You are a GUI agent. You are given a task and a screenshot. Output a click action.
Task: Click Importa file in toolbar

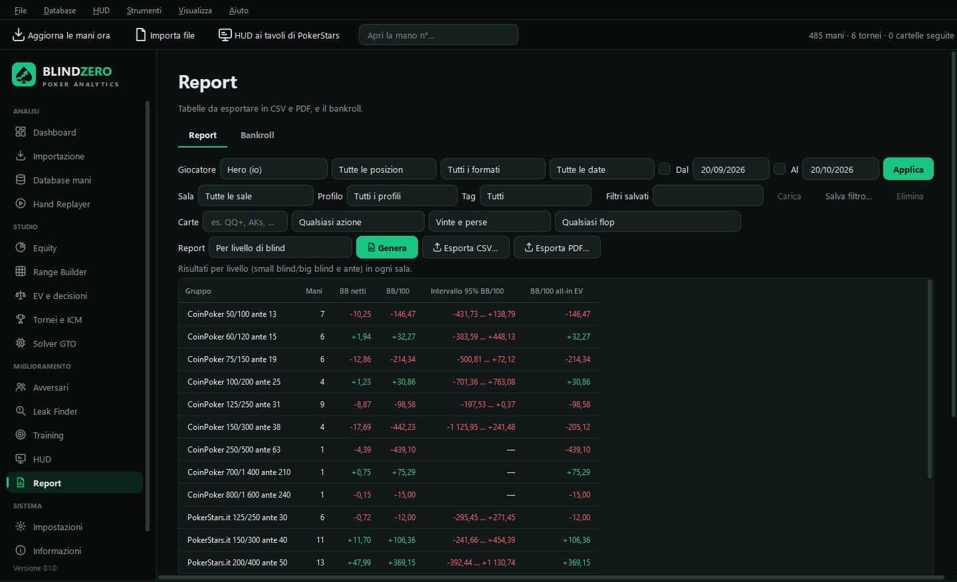click(x=165, y=35)
